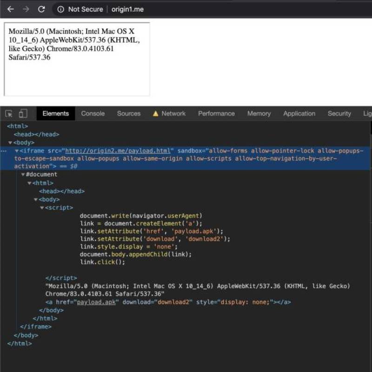Collapse the iframe element node
The height and width of the screenshot is (372, 372).
pyautogui.click(x=17, y=151)
